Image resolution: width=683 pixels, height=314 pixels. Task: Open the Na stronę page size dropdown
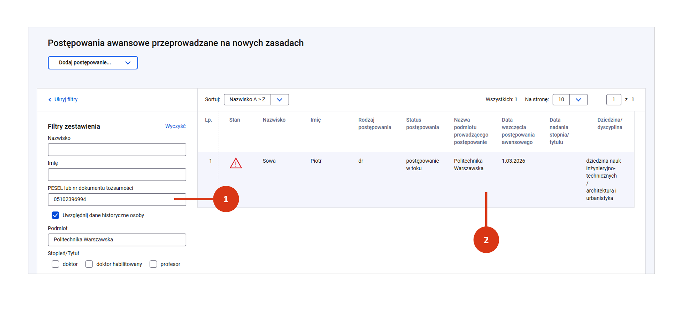pyautogui.click(x=578, y=100)
